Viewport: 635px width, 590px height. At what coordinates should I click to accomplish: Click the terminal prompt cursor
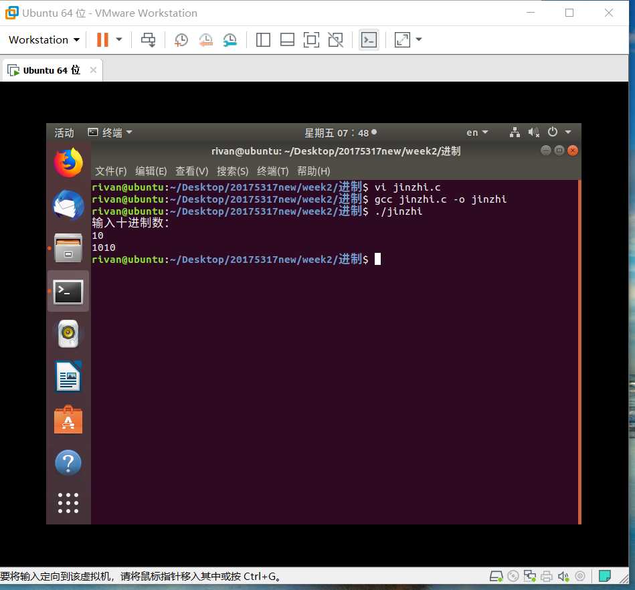pyautogui.click(x=377, y=259)
